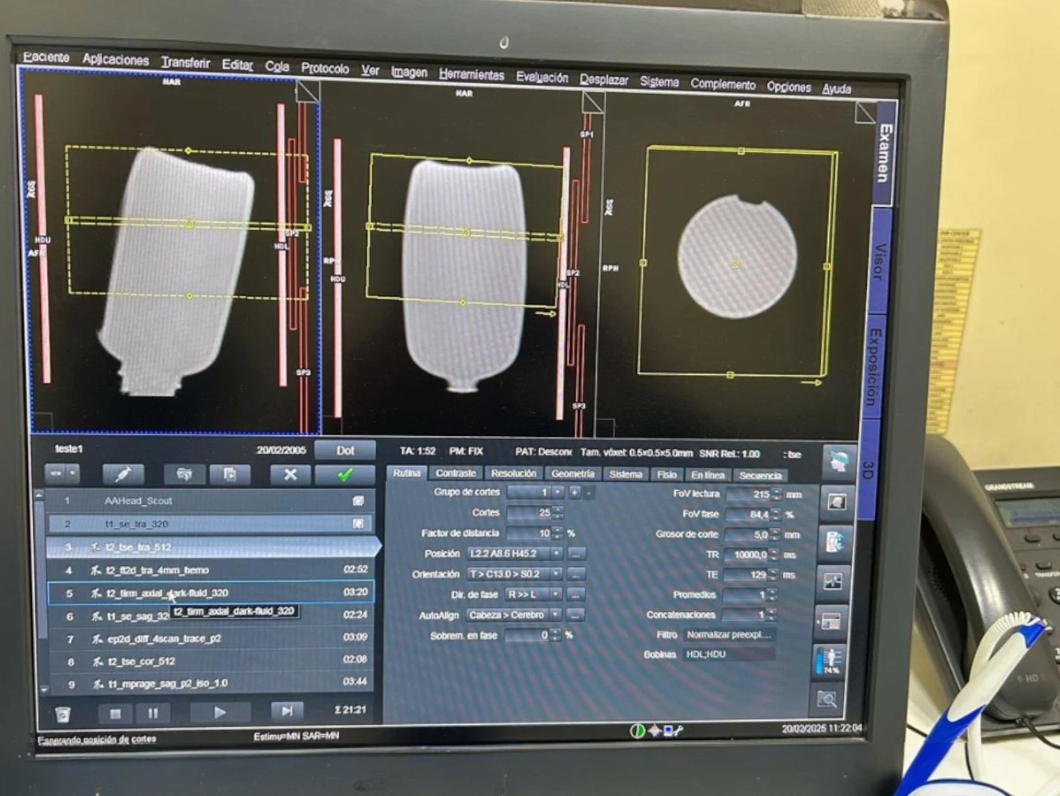Click the physiological signal curve icon

pos(832,581)
